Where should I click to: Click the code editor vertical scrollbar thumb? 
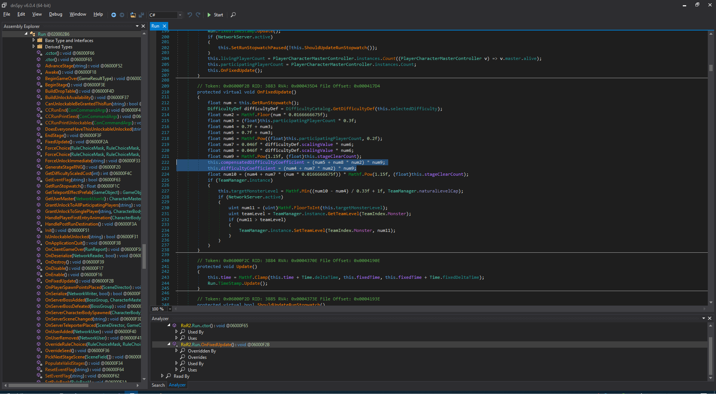pos(711,68)
